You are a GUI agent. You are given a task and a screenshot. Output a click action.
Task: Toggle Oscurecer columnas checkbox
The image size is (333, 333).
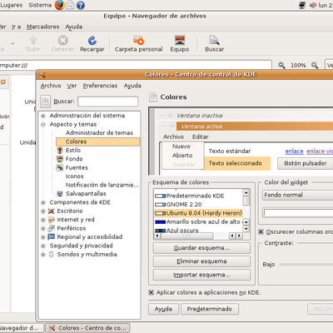tap(261, 231)
